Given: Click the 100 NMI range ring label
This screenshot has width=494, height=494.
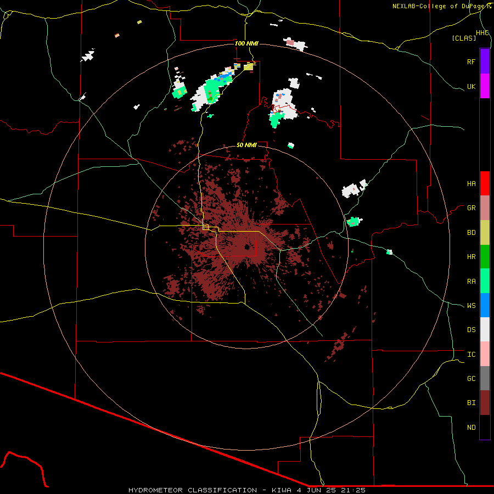Looking at the screenshot, I should [246, 43].
